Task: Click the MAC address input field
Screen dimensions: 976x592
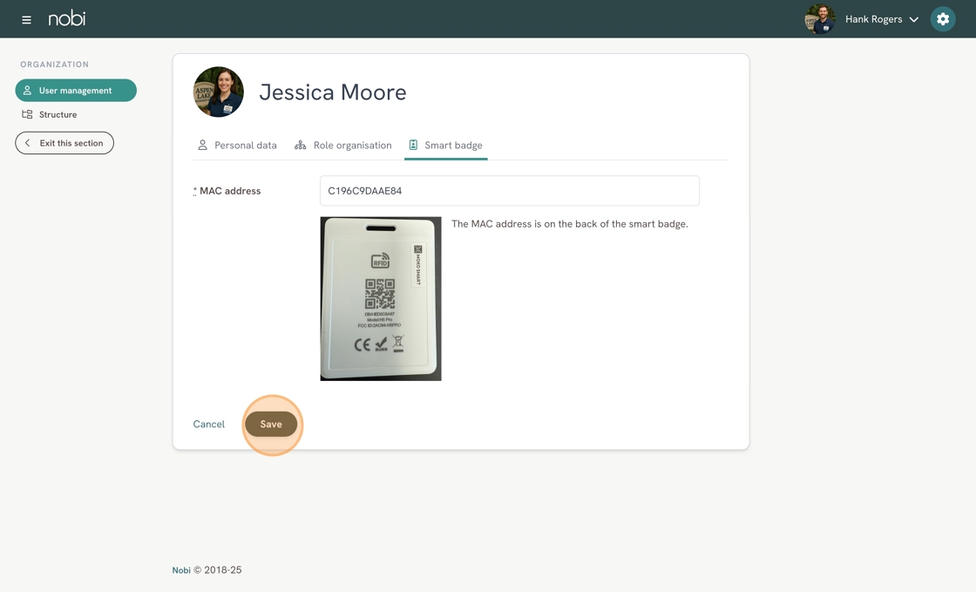Action: tap(509, 190)
